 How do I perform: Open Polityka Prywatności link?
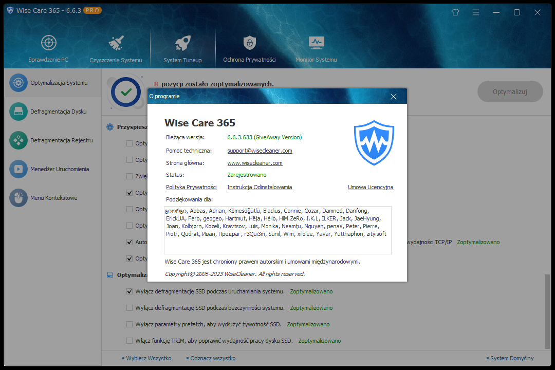click(191, 187)
